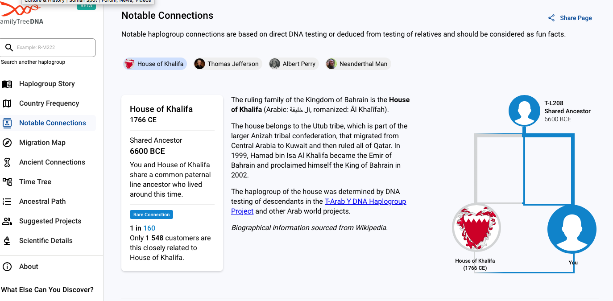Click the Ancestral Path list icon
Screen dimensions: 613x301
pos(7,202)
